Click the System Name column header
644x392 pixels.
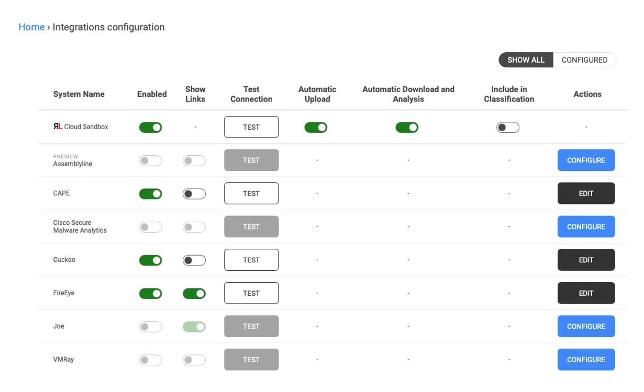coord(79,94)
